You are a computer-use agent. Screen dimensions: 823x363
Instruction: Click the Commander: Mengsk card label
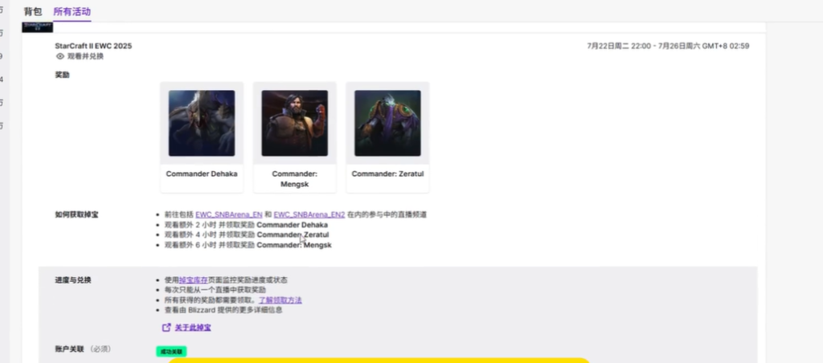tap(294, 178)
